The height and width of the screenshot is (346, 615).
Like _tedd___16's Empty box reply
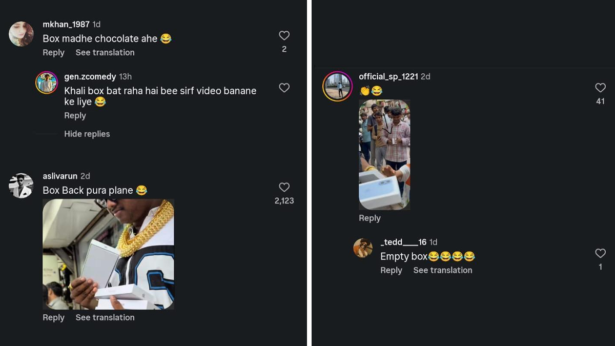600,253
